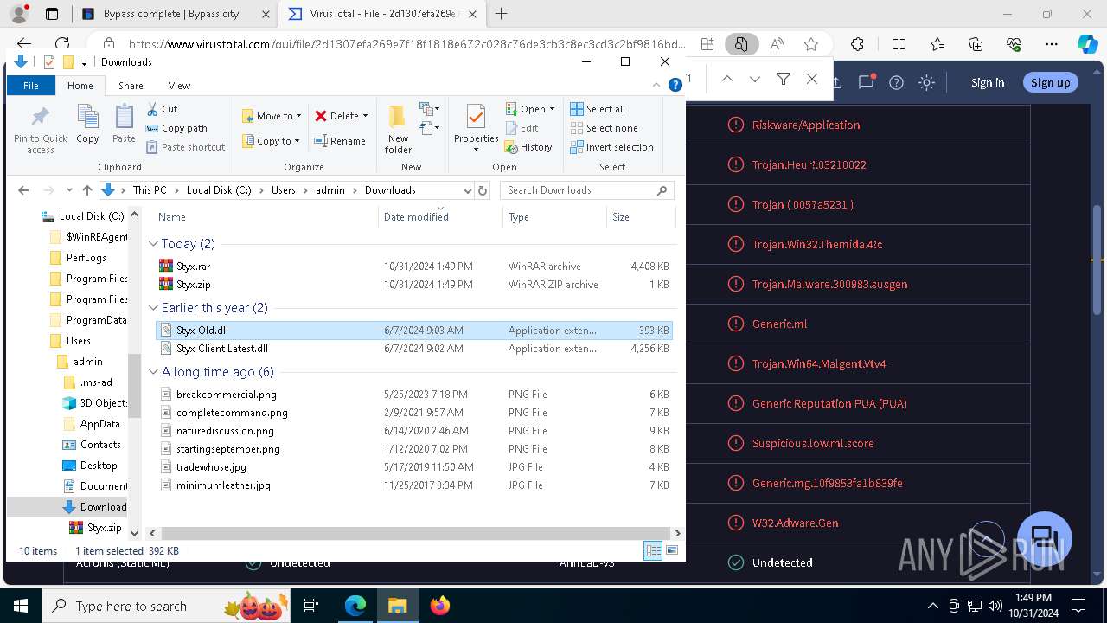Click VirusTotal Sign in link
Viewport: 1107px width, 623px height.
coord(988,82)
